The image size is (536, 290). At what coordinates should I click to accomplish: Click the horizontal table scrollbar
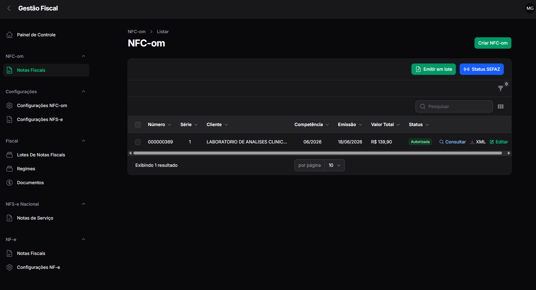click(318, 153)
